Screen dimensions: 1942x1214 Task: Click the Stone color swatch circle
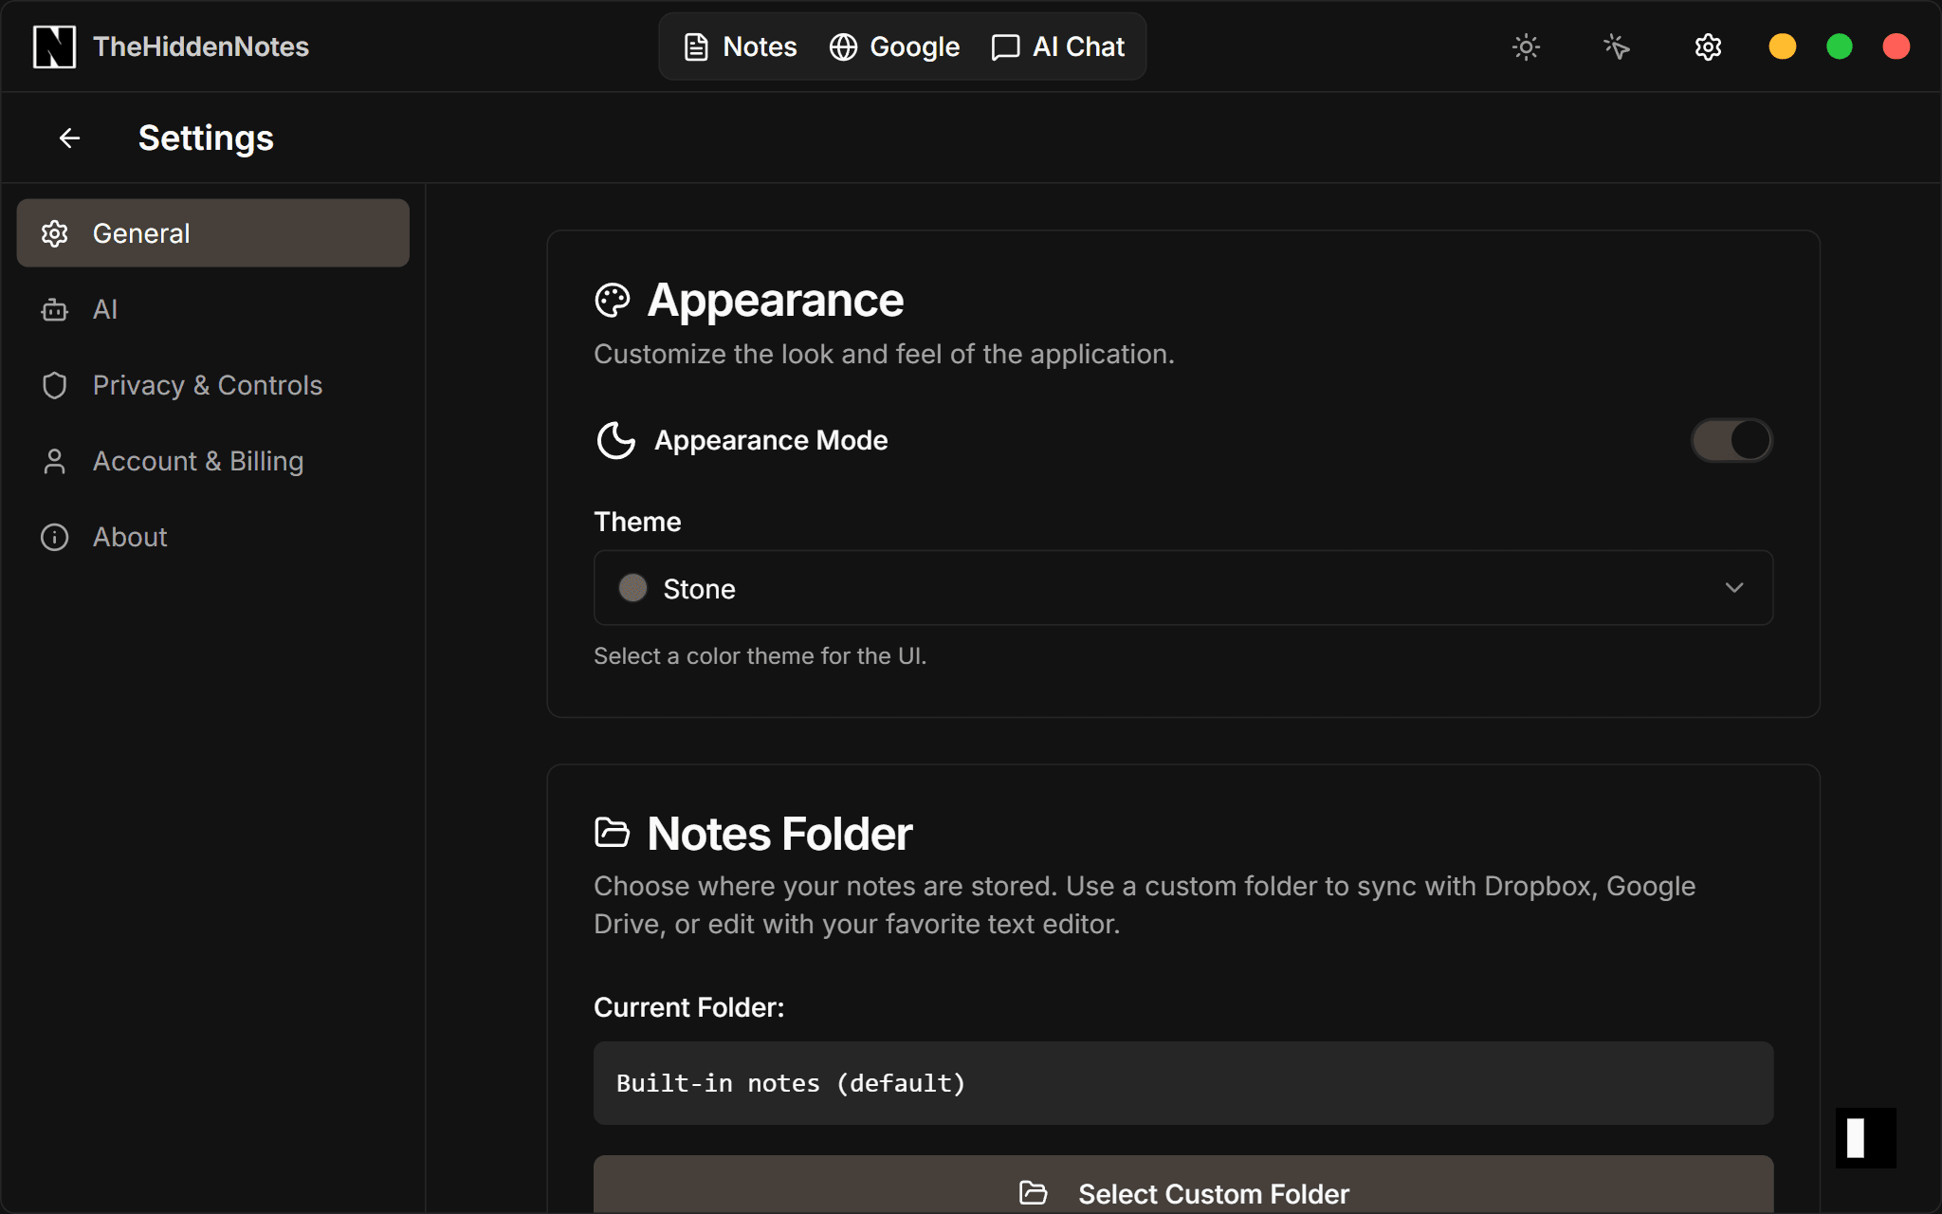[632, 588]
